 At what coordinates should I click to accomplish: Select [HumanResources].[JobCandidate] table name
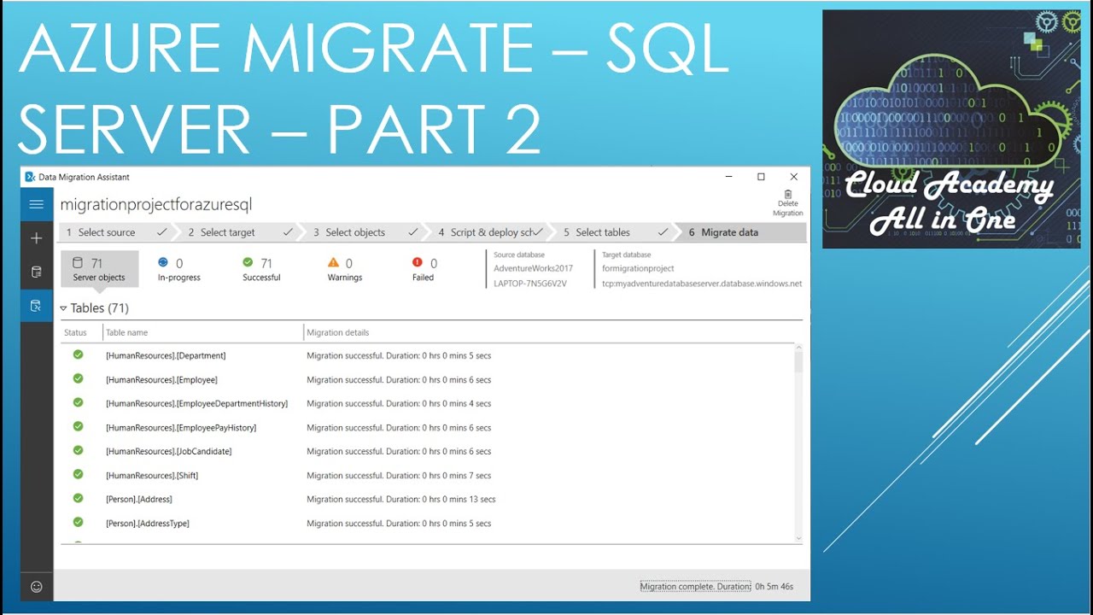coord(169,451)
